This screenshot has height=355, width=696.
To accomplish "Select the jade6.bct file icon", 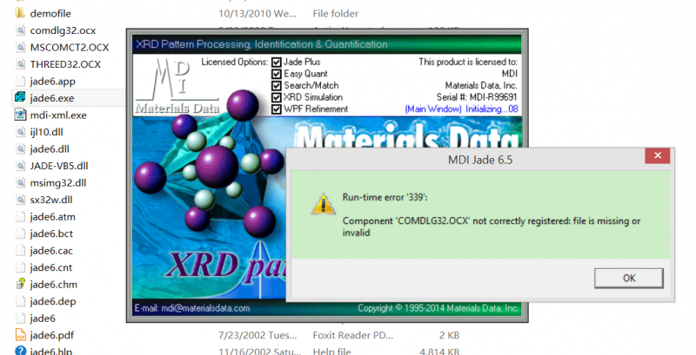I will [x=20, y=233].
